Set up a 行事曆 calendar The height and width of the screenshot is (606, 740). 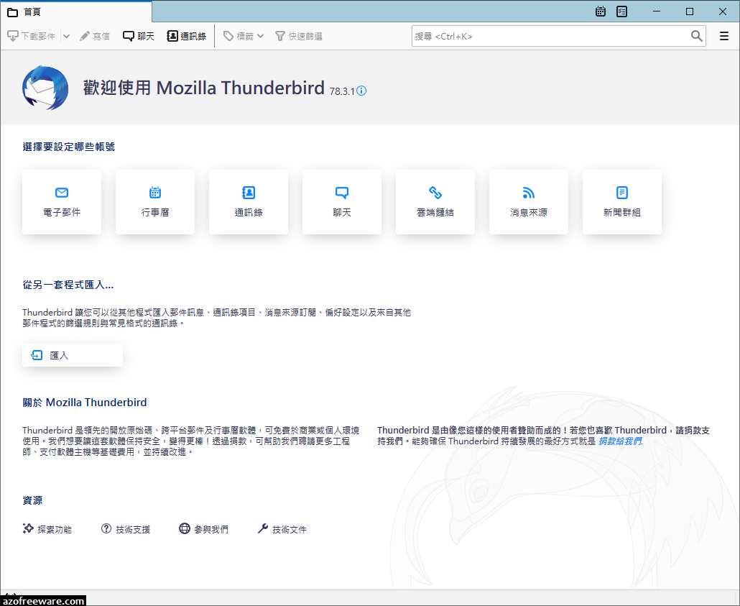[155, 202]
